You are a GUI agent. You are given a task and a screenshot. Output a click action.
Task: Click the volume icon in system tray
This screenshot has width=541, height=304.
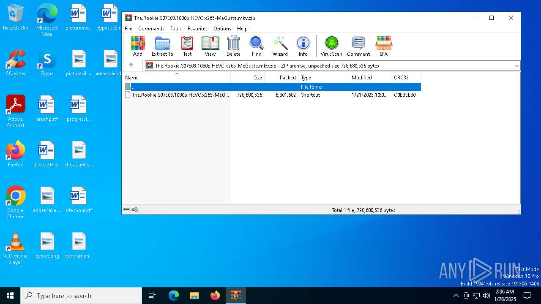pyautogui.click(x=486, y=296)
